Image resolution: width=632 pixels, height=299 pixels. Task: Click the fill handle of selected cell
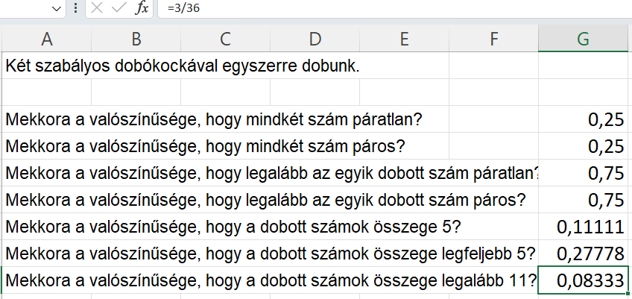pos(628,293)
